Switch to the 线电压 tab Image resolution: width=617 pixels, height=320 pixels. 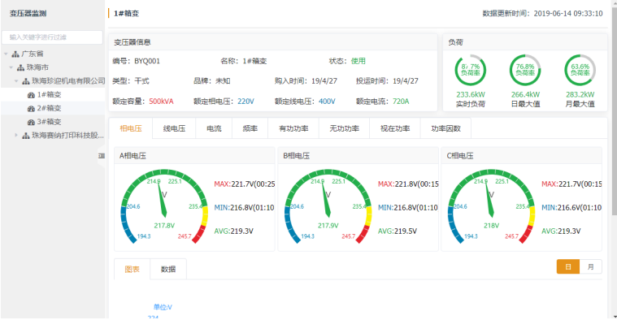click(x=174, y=128)
